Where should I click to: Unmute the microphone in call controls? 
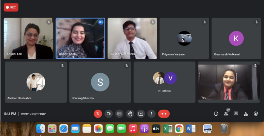98,114
